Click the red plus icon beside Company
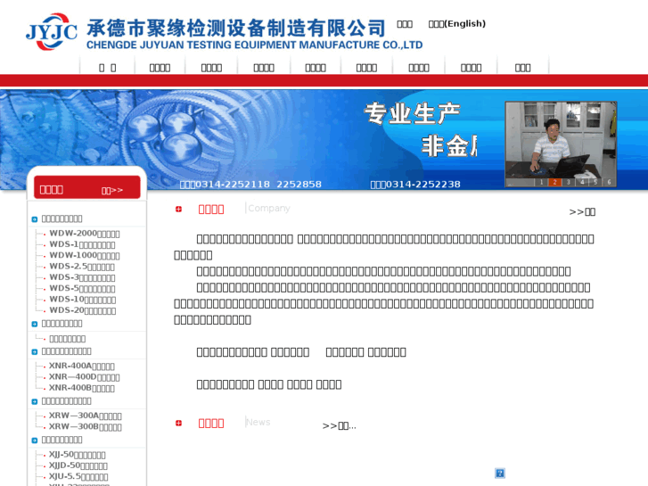648x486 pixels. (178, 210)
